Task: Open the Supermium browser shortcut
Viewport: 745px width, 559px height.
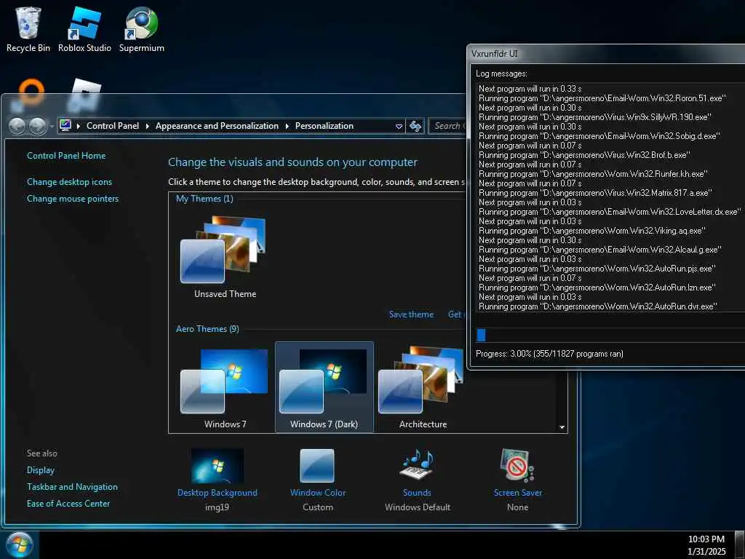Action: coord(142,29)
